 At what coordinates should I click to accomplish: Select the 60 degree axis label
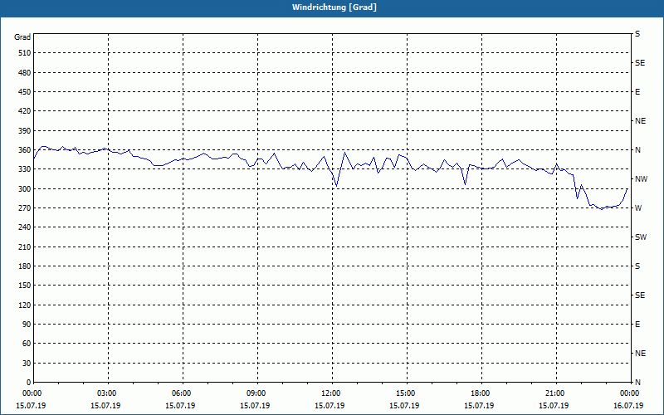click(x=27, y=344)
